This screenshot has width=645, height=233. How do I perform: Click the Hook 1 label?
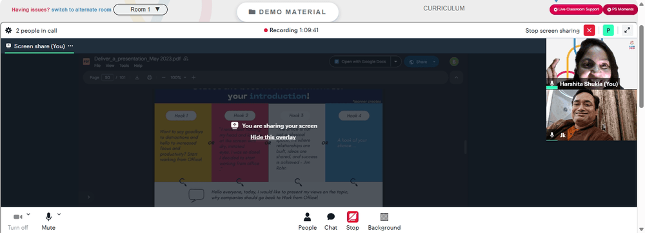click(x=181, y=116)
